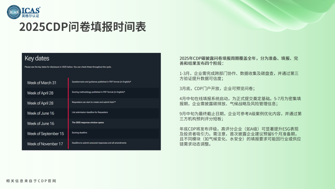
Task: Click the ICAS circular globe logo
Action: (14, 12)
